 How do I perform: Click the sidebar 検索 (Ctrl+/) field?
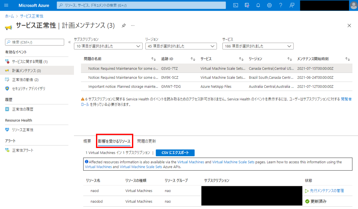(x=34, y=42)
